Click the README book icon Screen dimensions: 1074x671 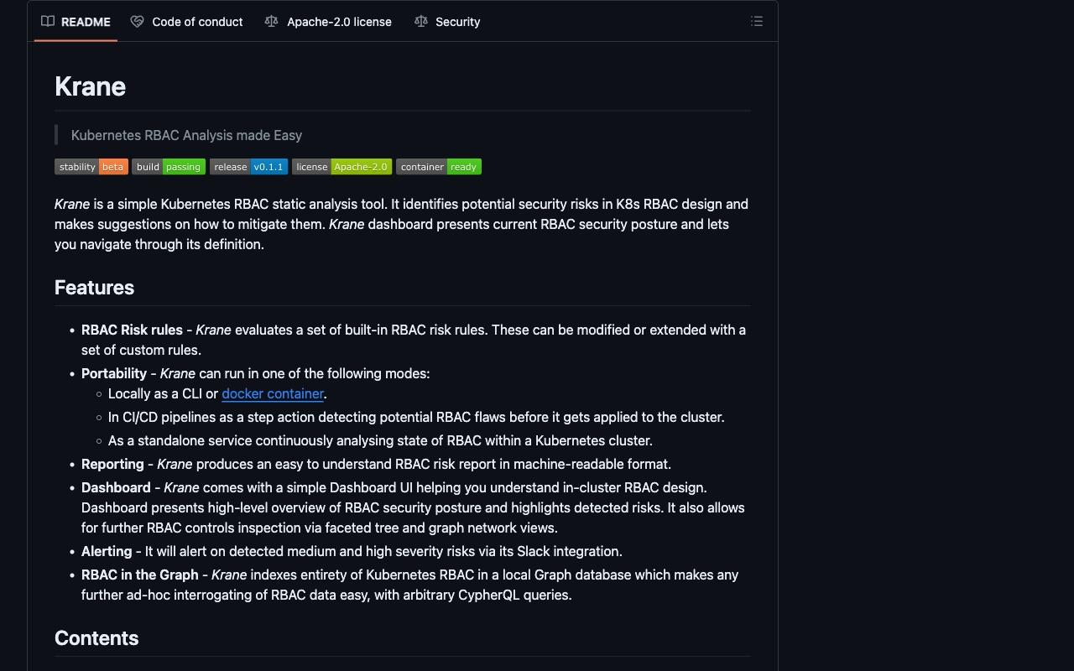coord(48,22)
